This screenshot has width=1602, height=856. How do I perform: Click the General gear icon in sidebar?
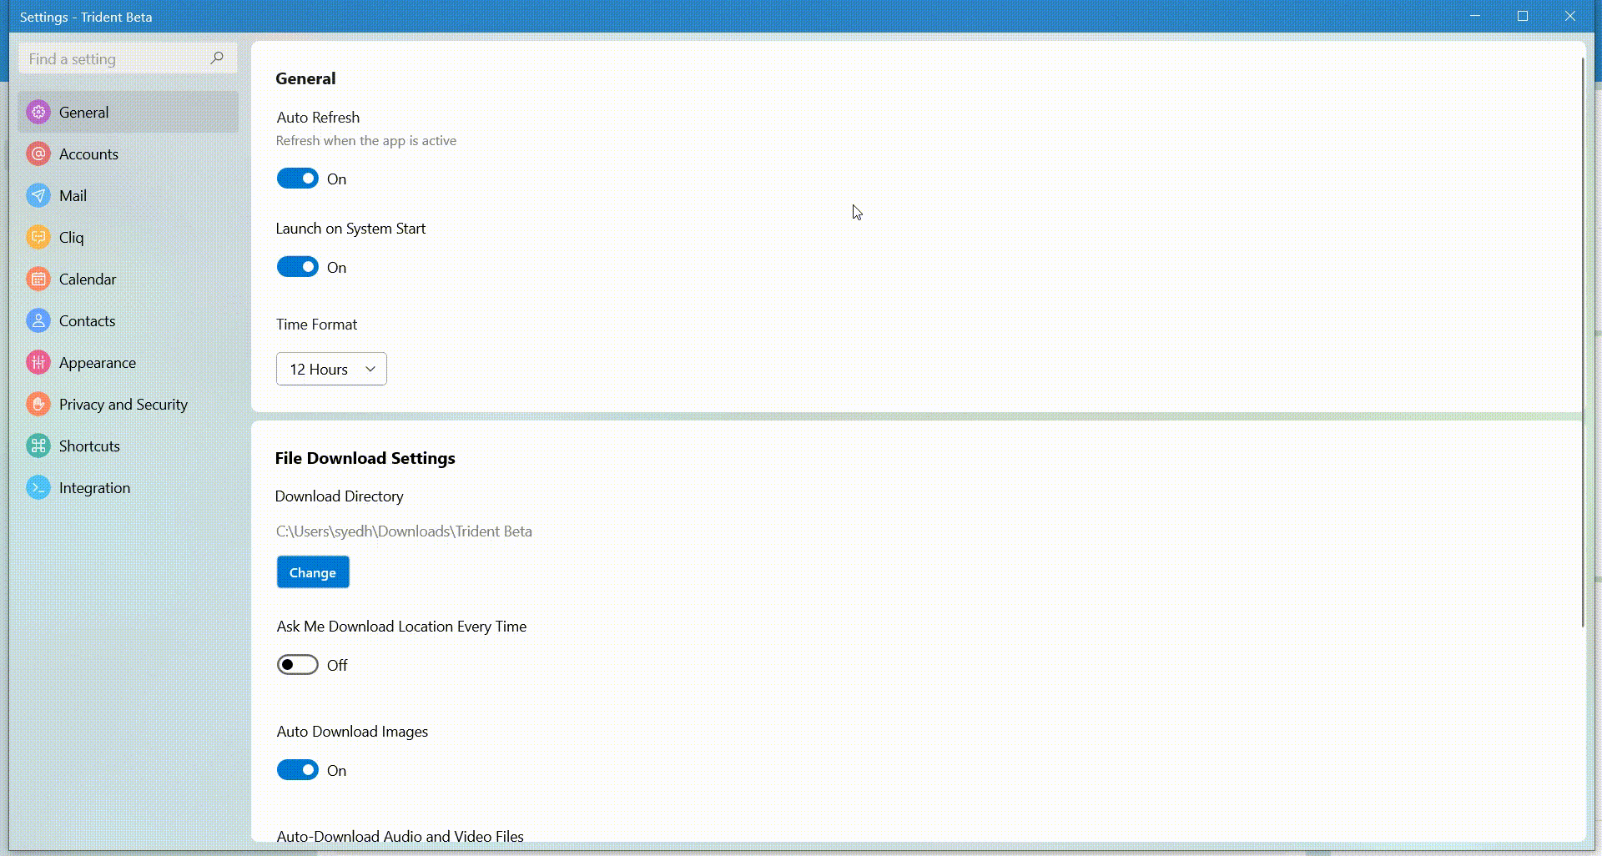coord(38,112)
